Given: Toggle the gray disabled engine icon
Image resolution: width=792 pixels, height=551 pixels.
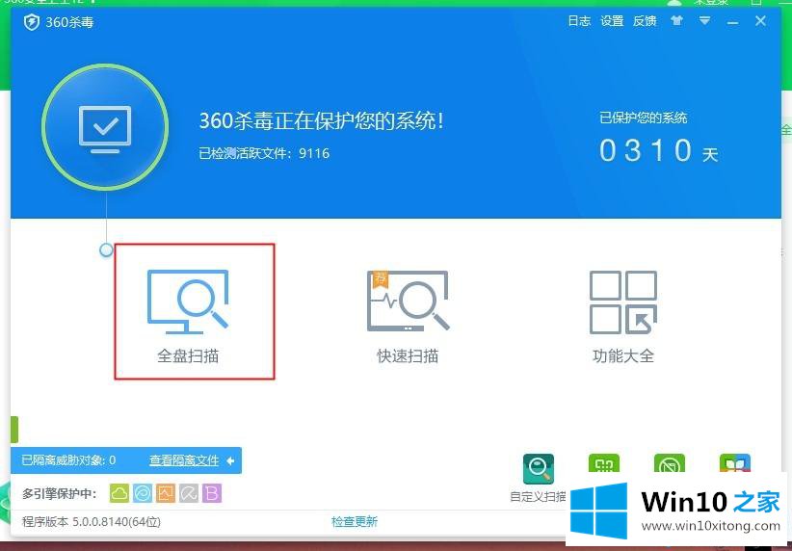Looking at the screenshot, I should (189, 493).
